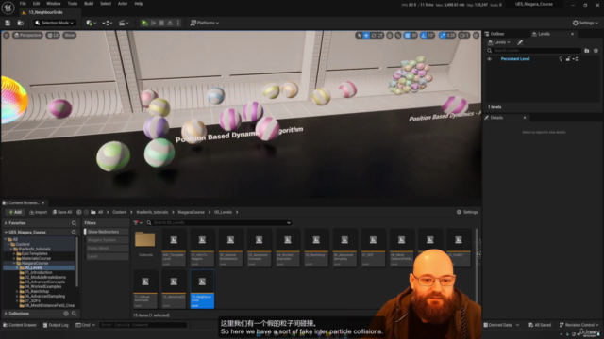Click the search icon beside Favorites
Viewport: 604px width, 339px height.
74,223
